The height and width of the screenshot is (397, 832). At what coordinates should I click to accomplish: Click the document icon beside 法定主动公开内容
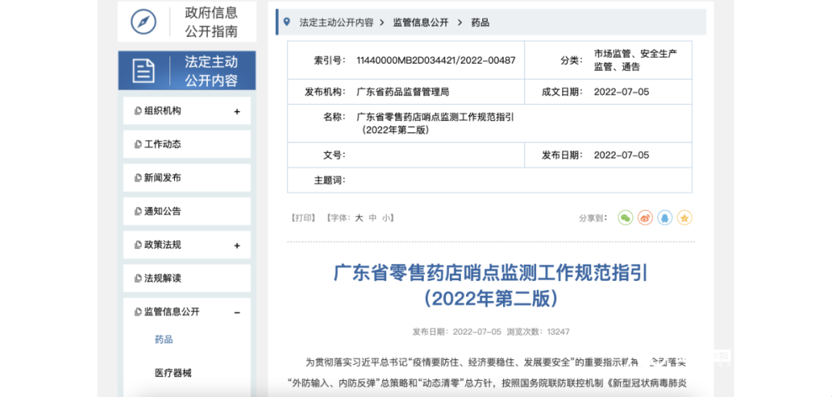[143, 71]
